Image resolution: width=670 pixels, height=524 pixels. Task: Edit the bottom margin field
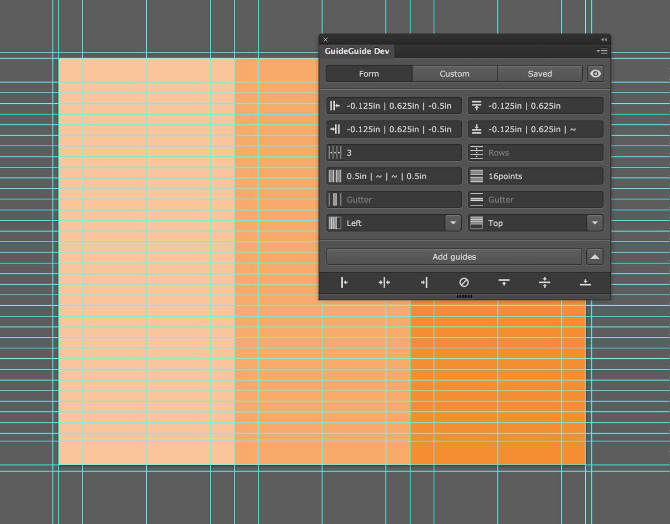[x=536, y=129]
